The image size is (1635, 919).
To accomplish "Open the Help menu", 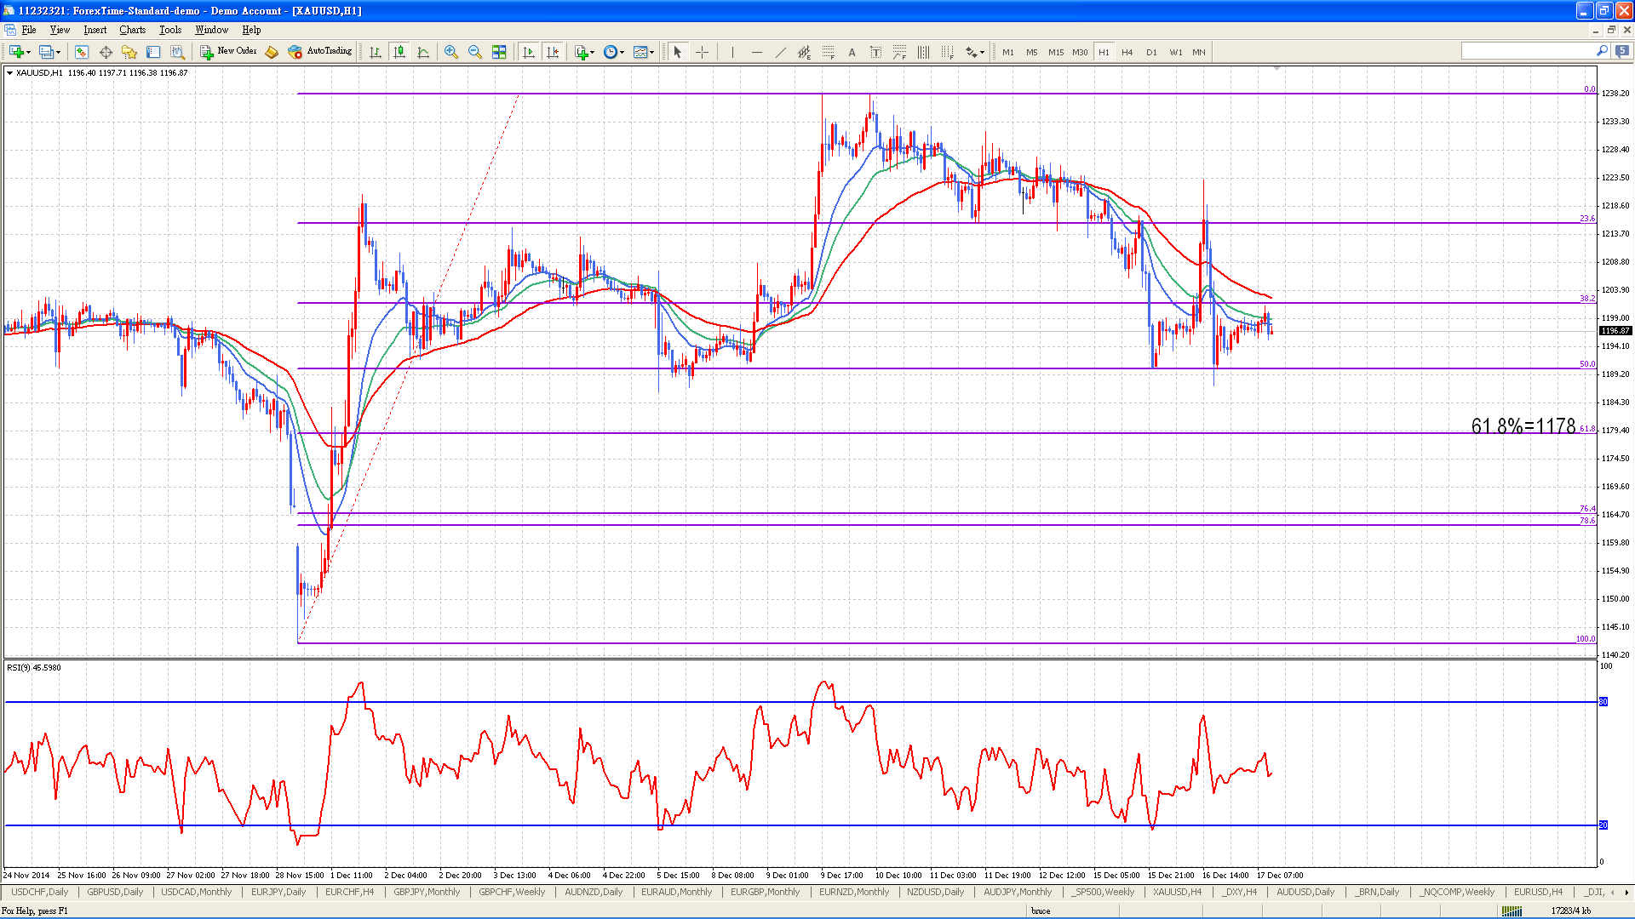I will pyautogui.click(x=251, y=30).
